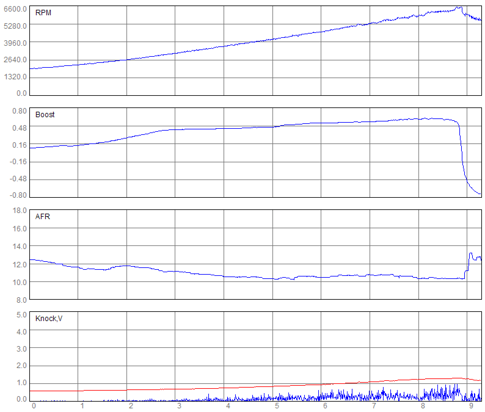
Task: Click the 5.0 Knock axis value
Action: tap(21, 314)
